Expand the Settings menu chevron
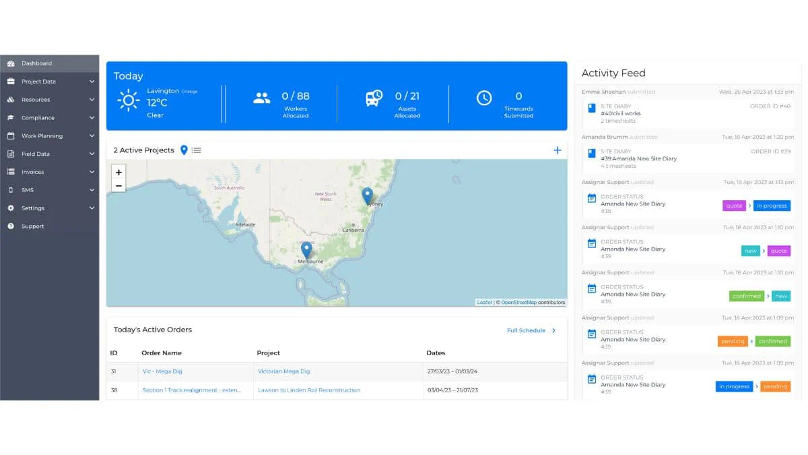Screen dimensions: 808x455 point(92,208)
